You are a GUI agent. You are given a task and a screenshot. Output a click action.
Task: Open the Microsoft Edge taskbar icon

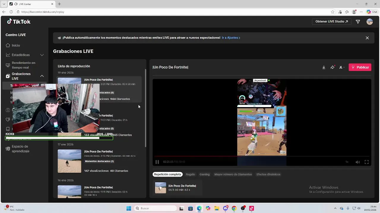click(199, 208)
